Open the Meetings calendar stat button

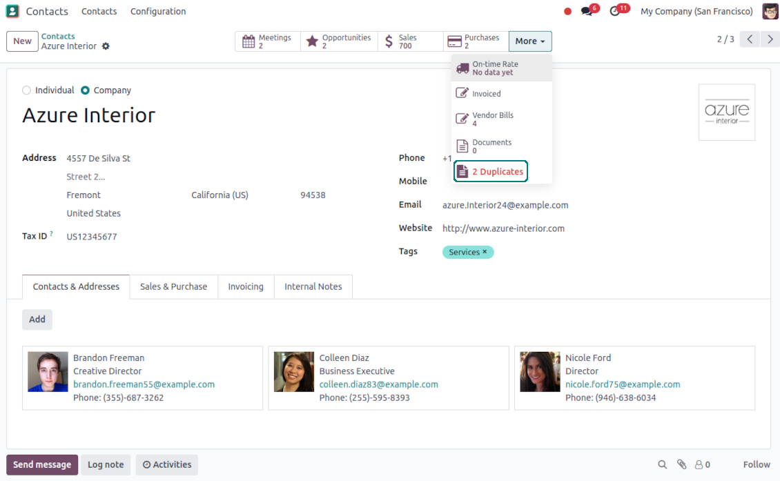268,41
